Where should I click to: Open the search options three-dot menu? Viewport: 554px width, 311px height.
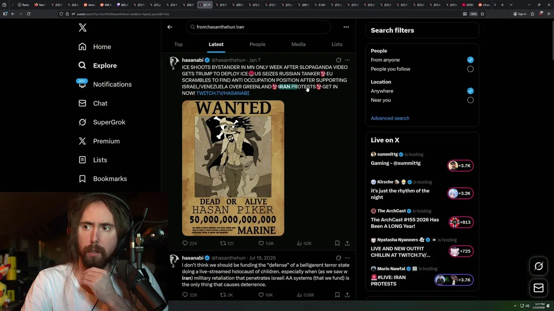coord(346,27)
